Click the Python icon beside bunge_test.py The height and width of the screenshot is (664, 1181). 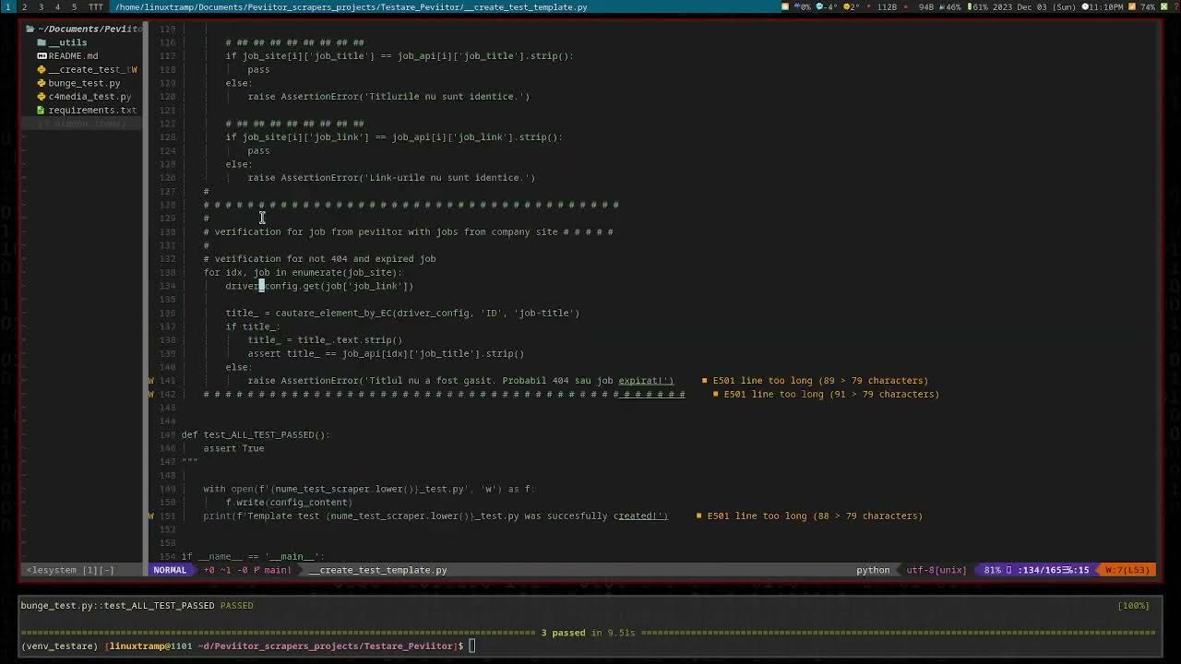click(42, 83)
